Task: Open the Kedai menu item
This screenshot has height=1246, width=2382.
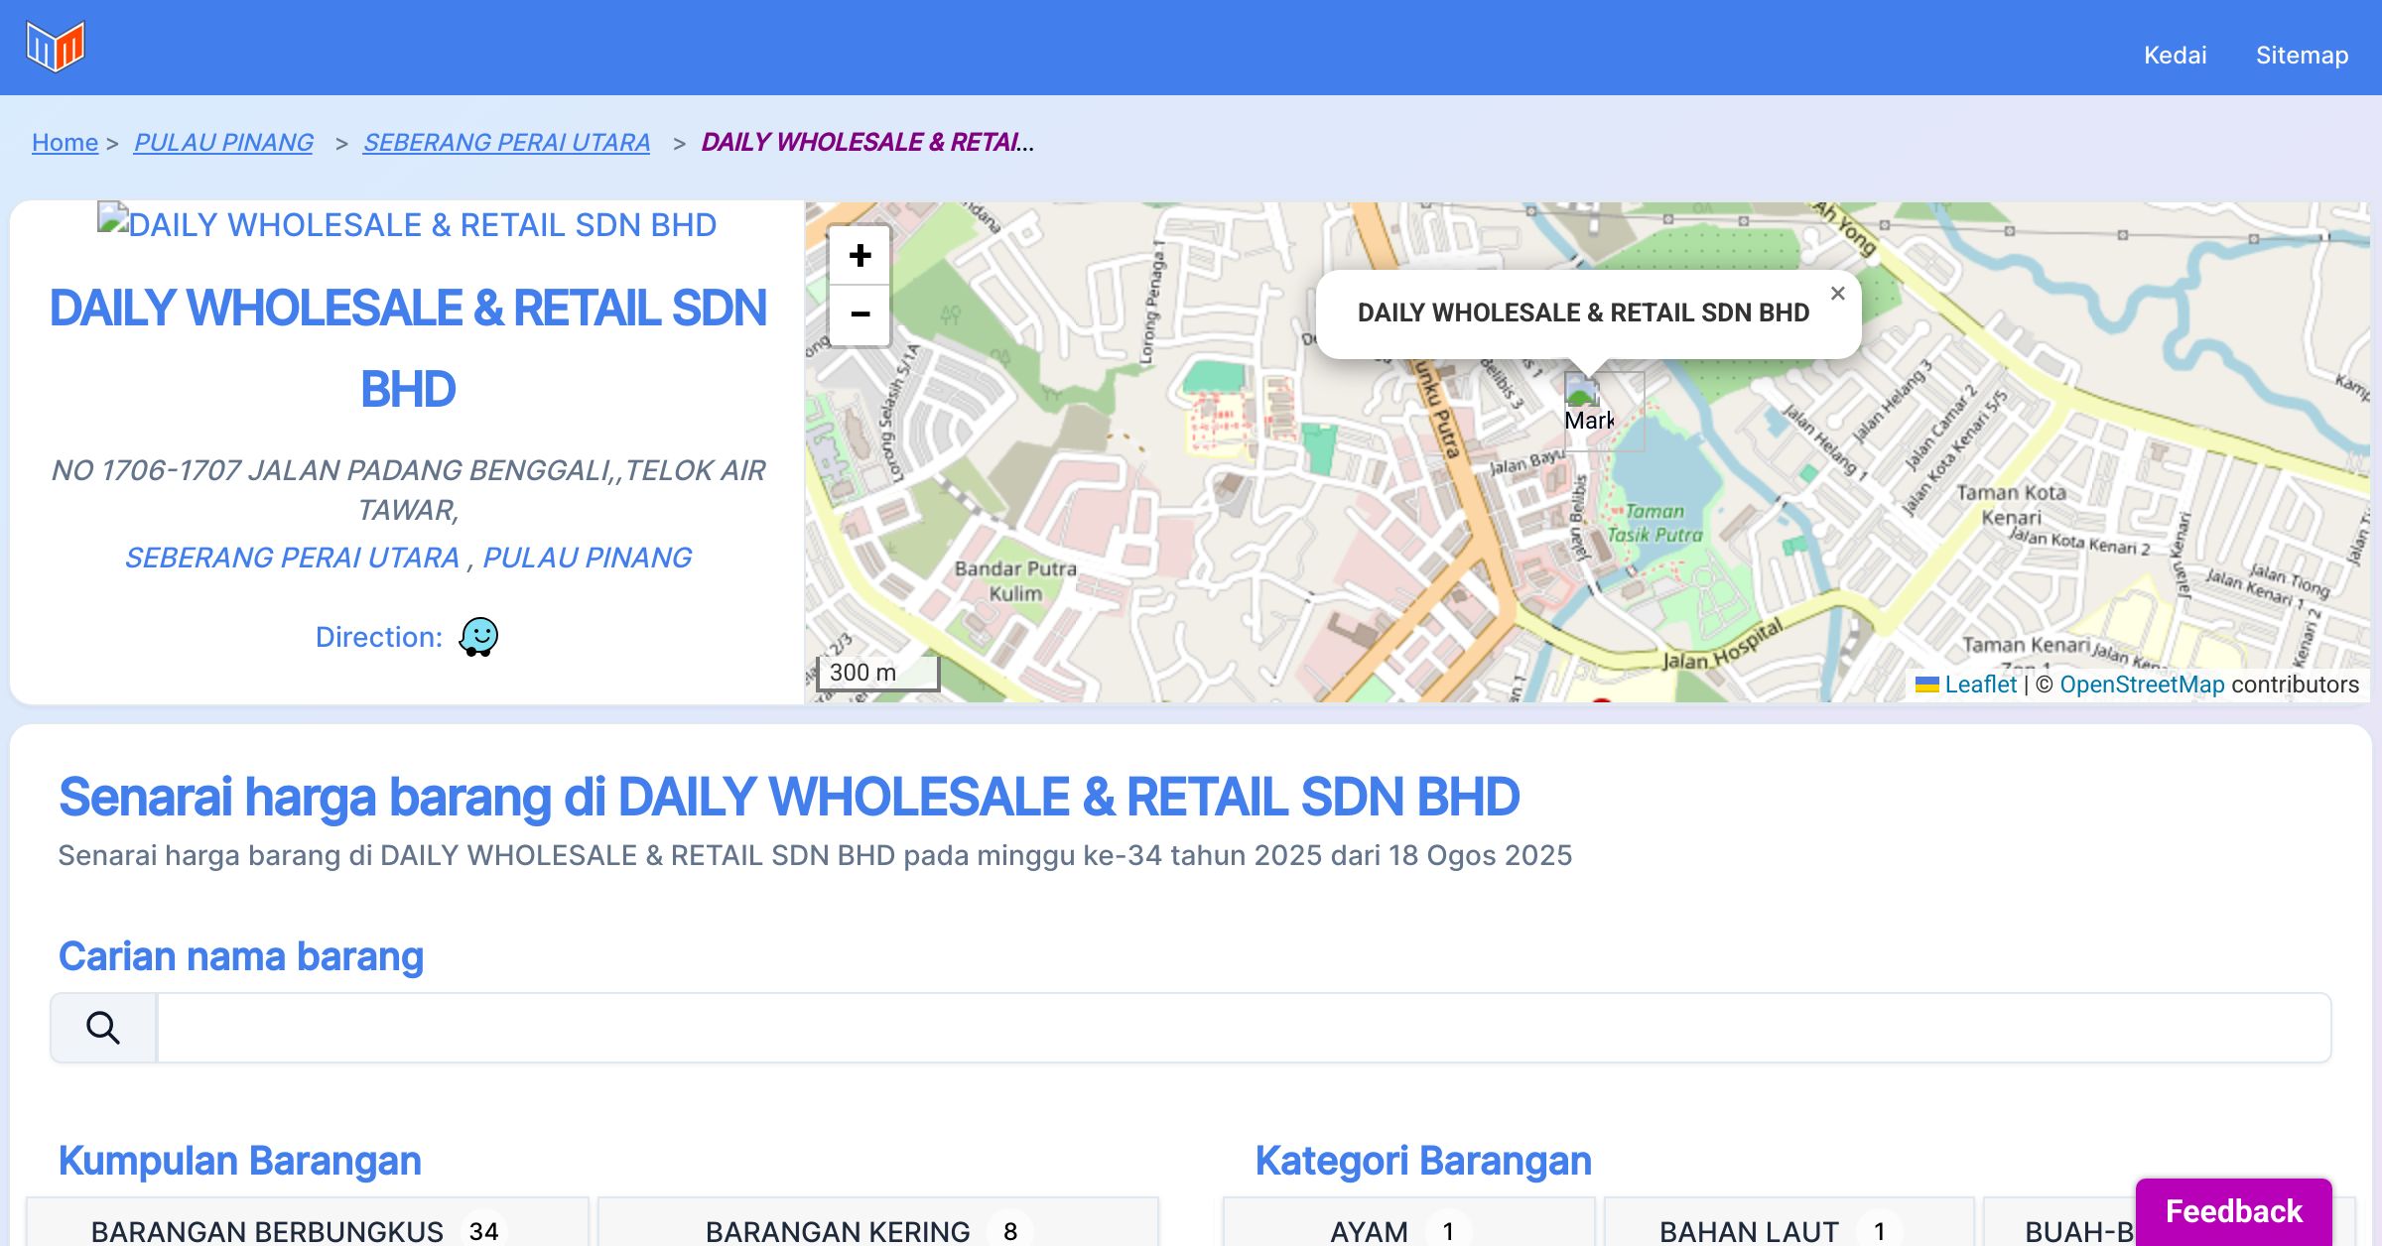Action: coord(2175,55)
